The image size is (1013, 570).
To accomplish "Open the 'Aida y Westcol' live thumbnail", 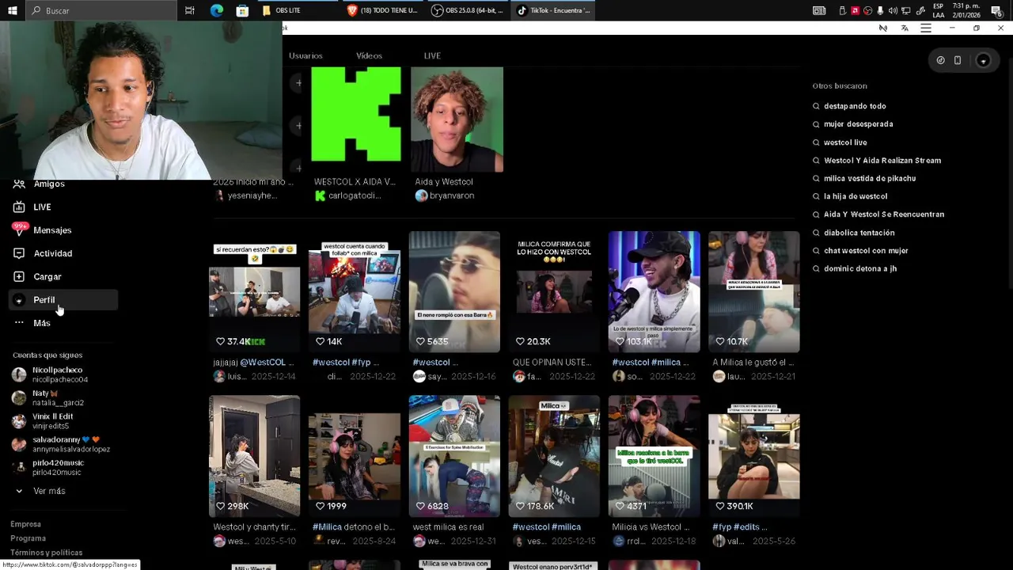I will (x=457, y=119).
